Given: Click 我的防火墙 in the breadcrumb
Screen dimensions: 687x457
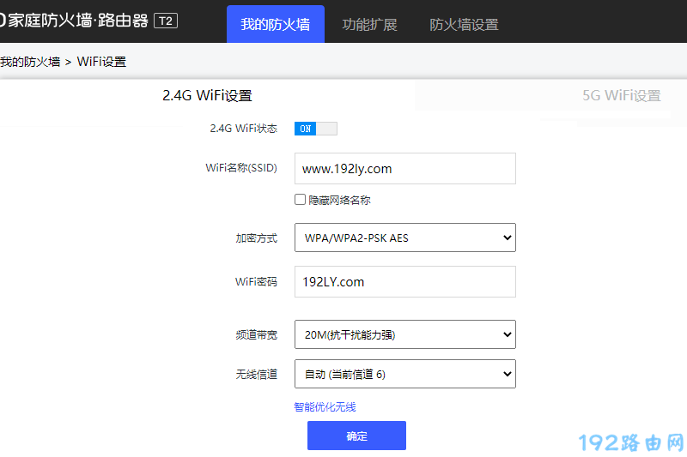Looking at the screenshot, I should tap(30, 62).
